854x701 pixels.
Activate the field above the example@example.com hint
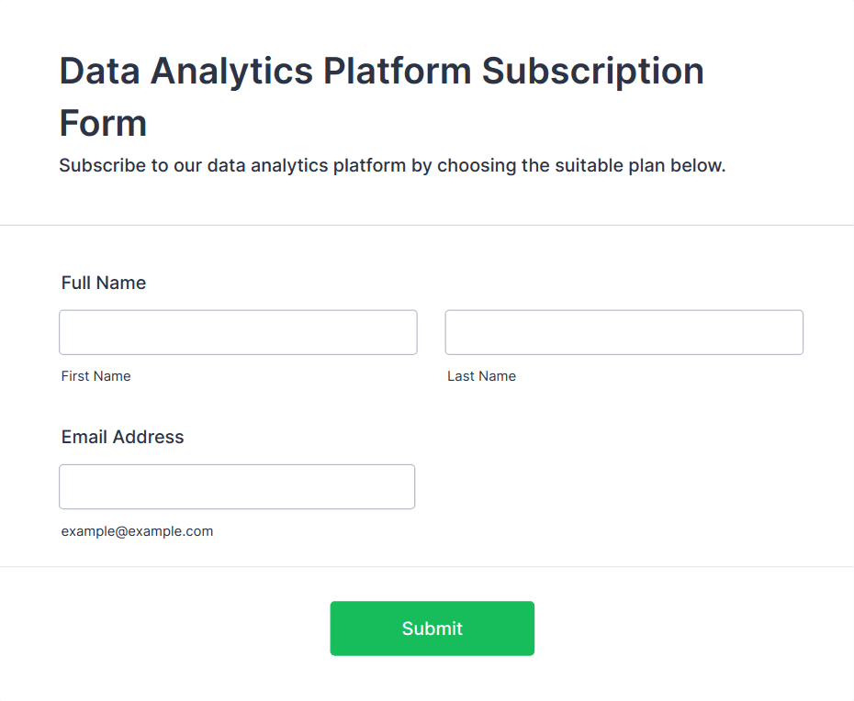[x=237, y=486]
